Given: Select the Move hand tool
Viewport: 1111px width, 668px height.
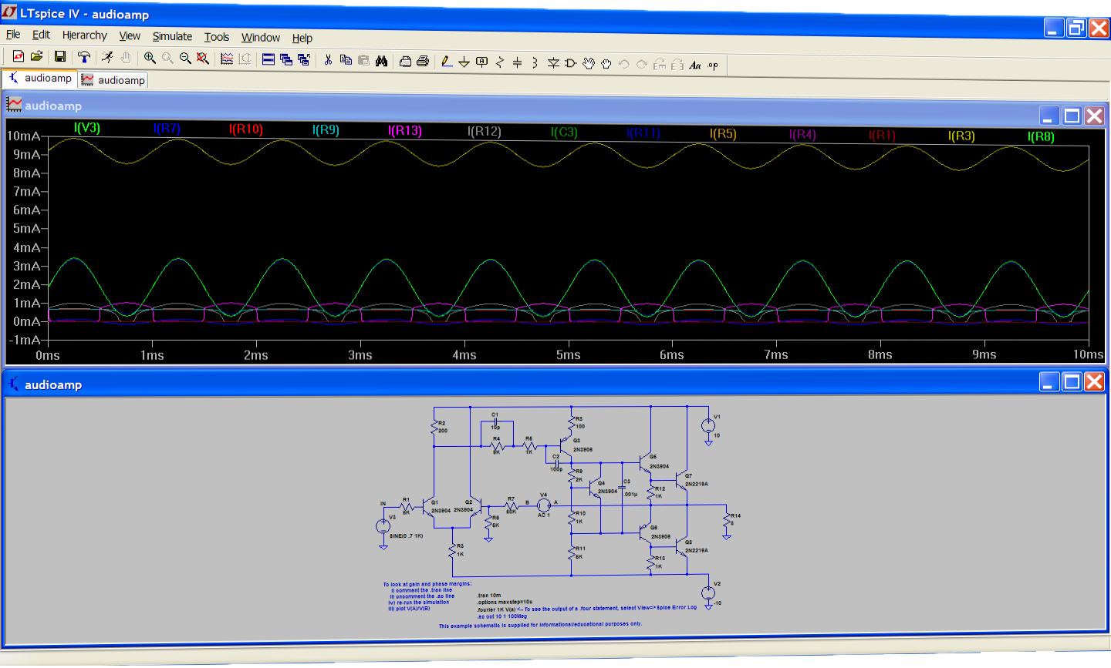Looking at the screenshot, I should point(589,64).
